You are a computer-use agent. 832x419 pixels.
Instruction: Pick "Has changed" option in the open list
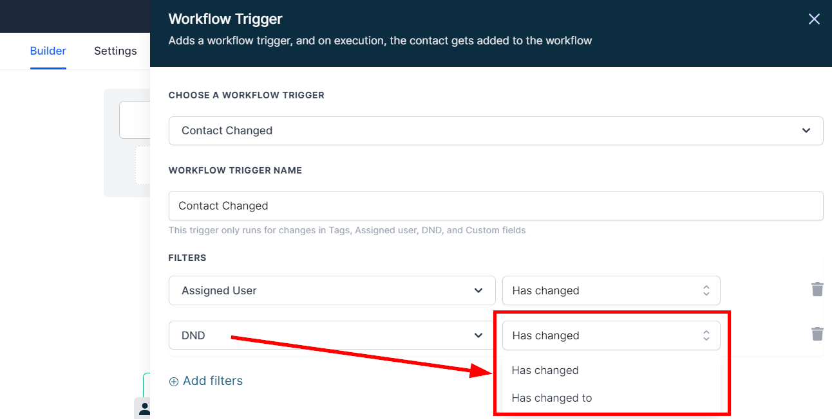[x=545, y=370]
